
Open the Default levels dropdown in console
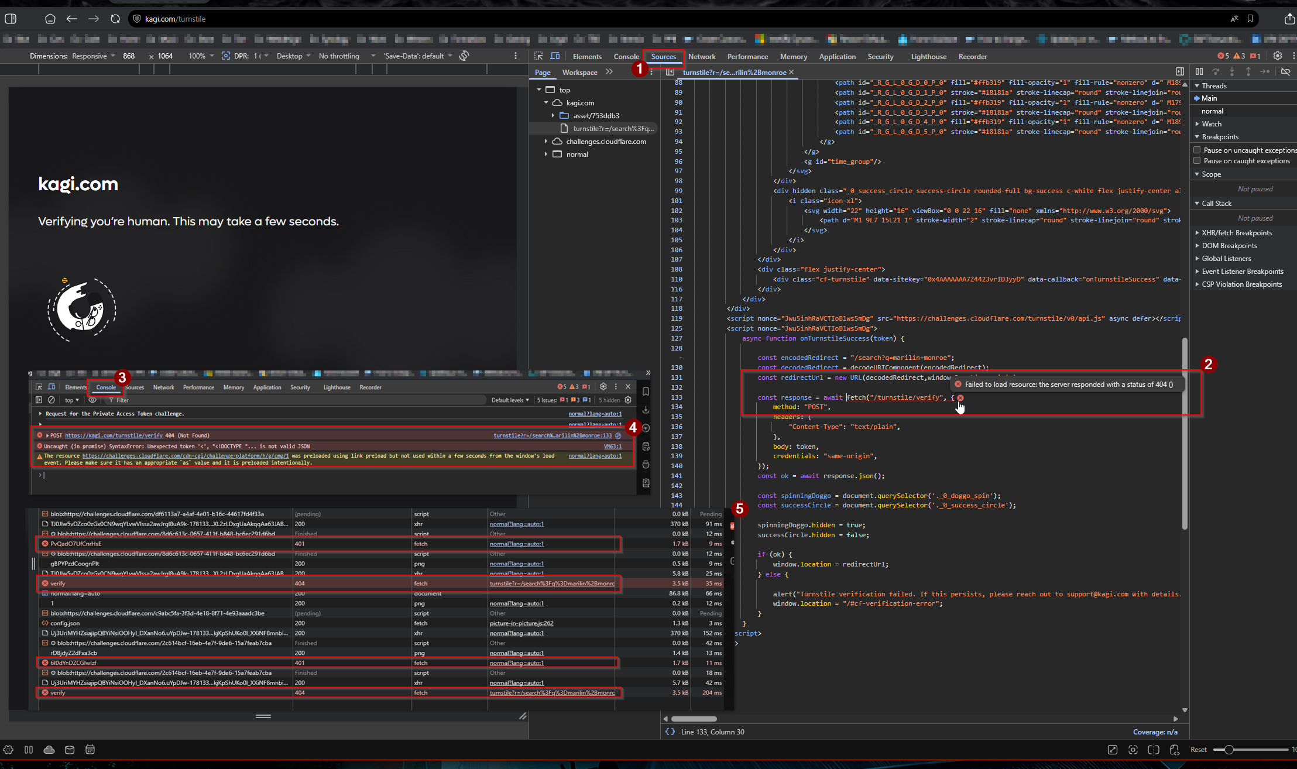pyautogui.click(x=510, y=400)
